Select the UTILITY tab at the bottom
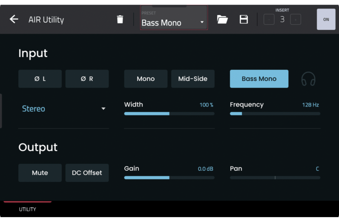 [x=28, y=209]
